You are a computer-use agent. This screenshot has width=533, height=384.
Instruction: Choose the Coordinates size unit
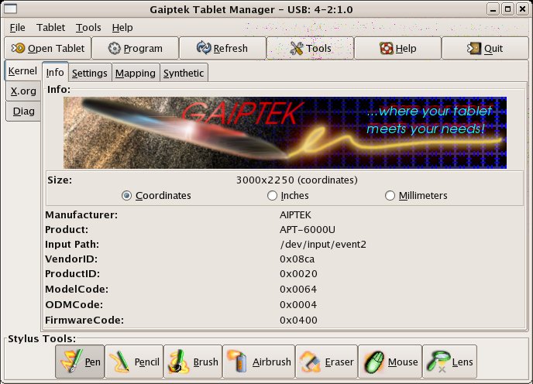(156, 196)
